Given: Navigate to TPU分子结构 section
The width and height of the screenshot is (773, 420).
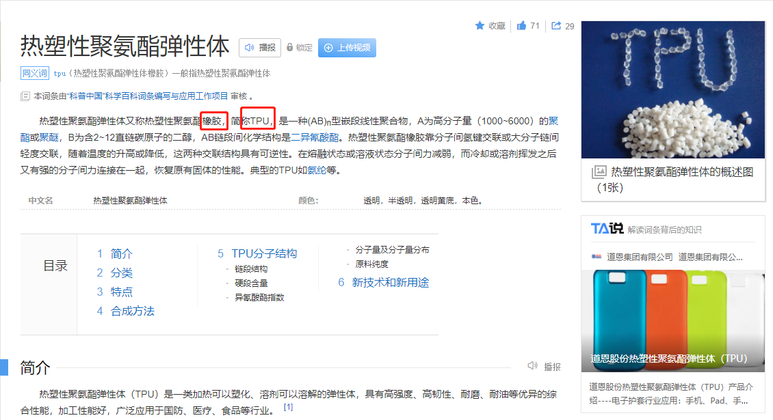Looking at the screenshot, I should click(x=264, y=254).
